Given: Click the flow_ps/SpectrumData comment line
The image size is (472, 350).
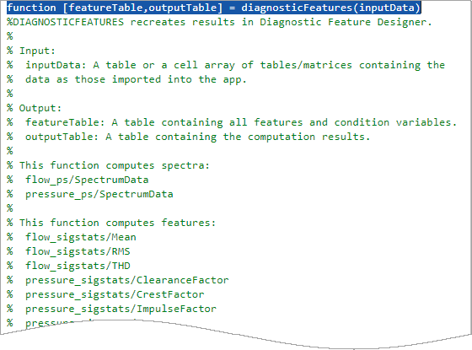Looking at the screenshot, I should click(x=78, y=180).
